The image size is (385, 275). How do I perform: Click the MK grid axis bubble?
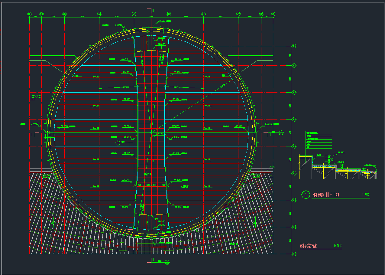294,200
